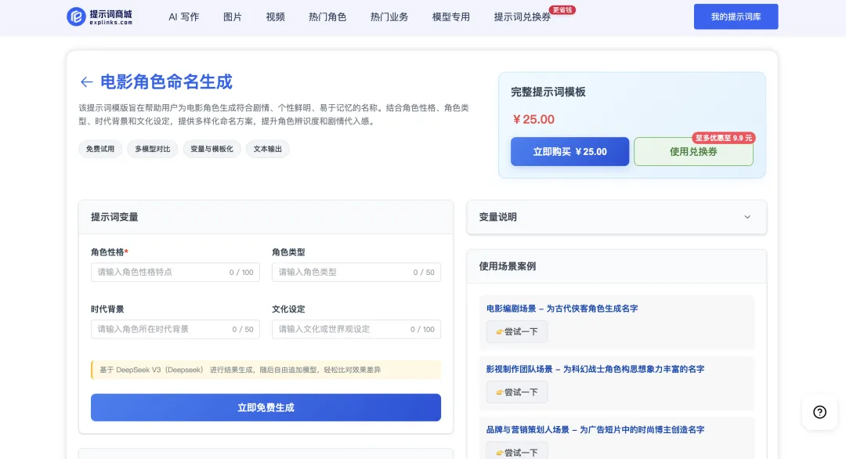846x459 pixels.
Task: Open 品牌与营销策划人场景 时尚博主 link
Action: coord(595,429)
